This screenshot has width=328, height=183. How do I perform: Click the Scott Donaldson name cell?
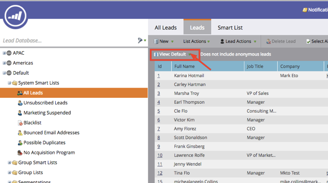point(191,138)
